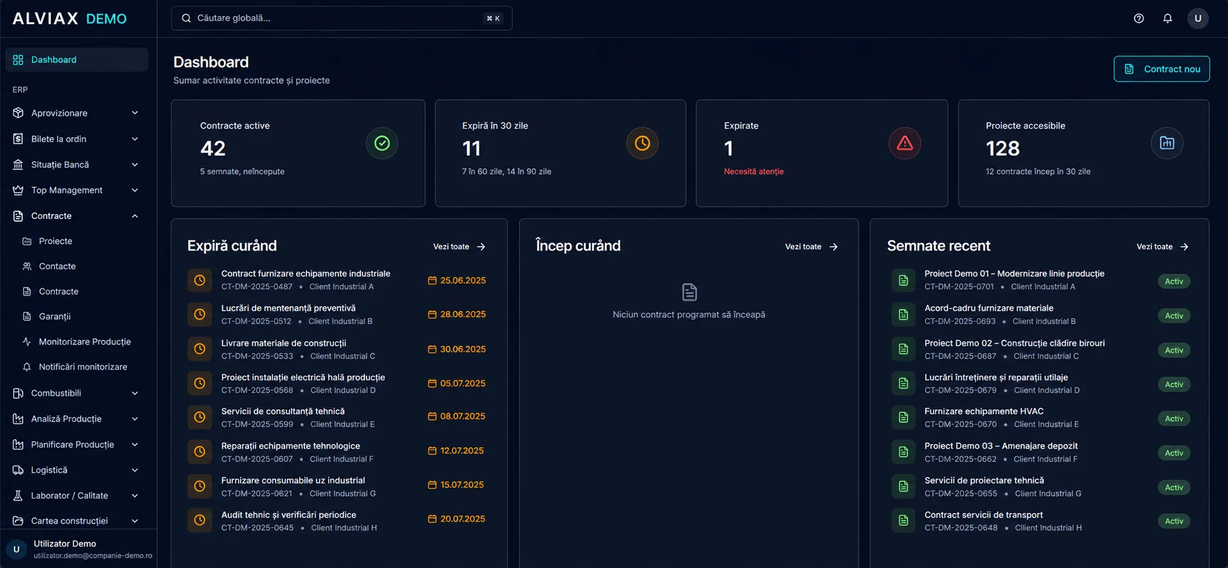Click the clock icon beside Lucrări de mentenanță preventivă

pyautogui.click(x=200, y=314)
